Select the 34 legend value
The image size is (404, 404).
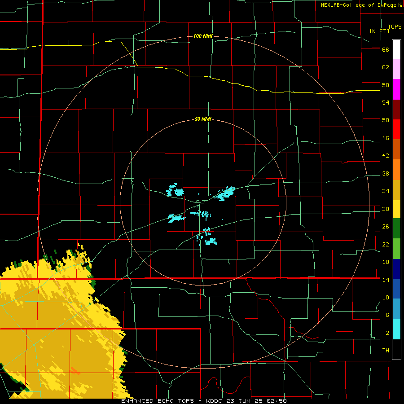[386, 191]
